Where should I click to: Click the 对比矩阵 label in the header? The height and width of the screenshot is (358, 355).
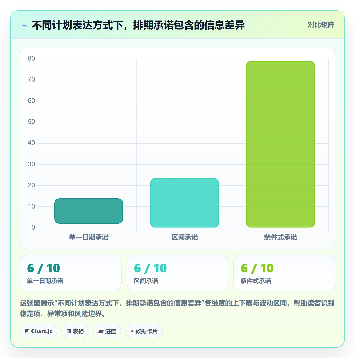(321, 25)
